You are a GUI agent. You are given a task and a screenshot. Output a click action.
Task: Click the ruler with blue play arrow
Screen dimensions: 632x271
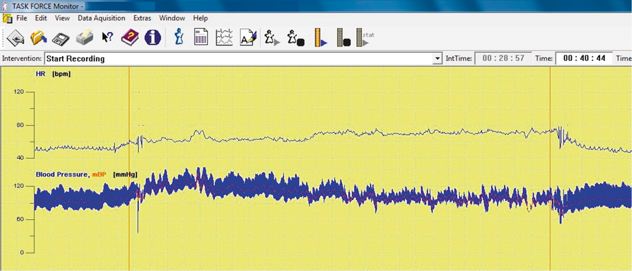(x=320, y=37)
